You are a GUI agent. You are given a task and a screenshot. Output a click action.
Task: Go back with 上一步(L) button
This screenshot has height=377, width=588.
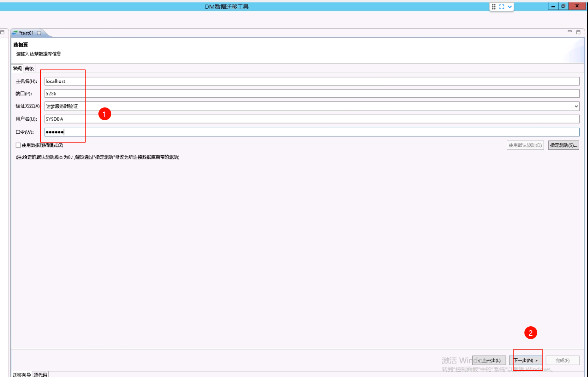click(489, 360)
